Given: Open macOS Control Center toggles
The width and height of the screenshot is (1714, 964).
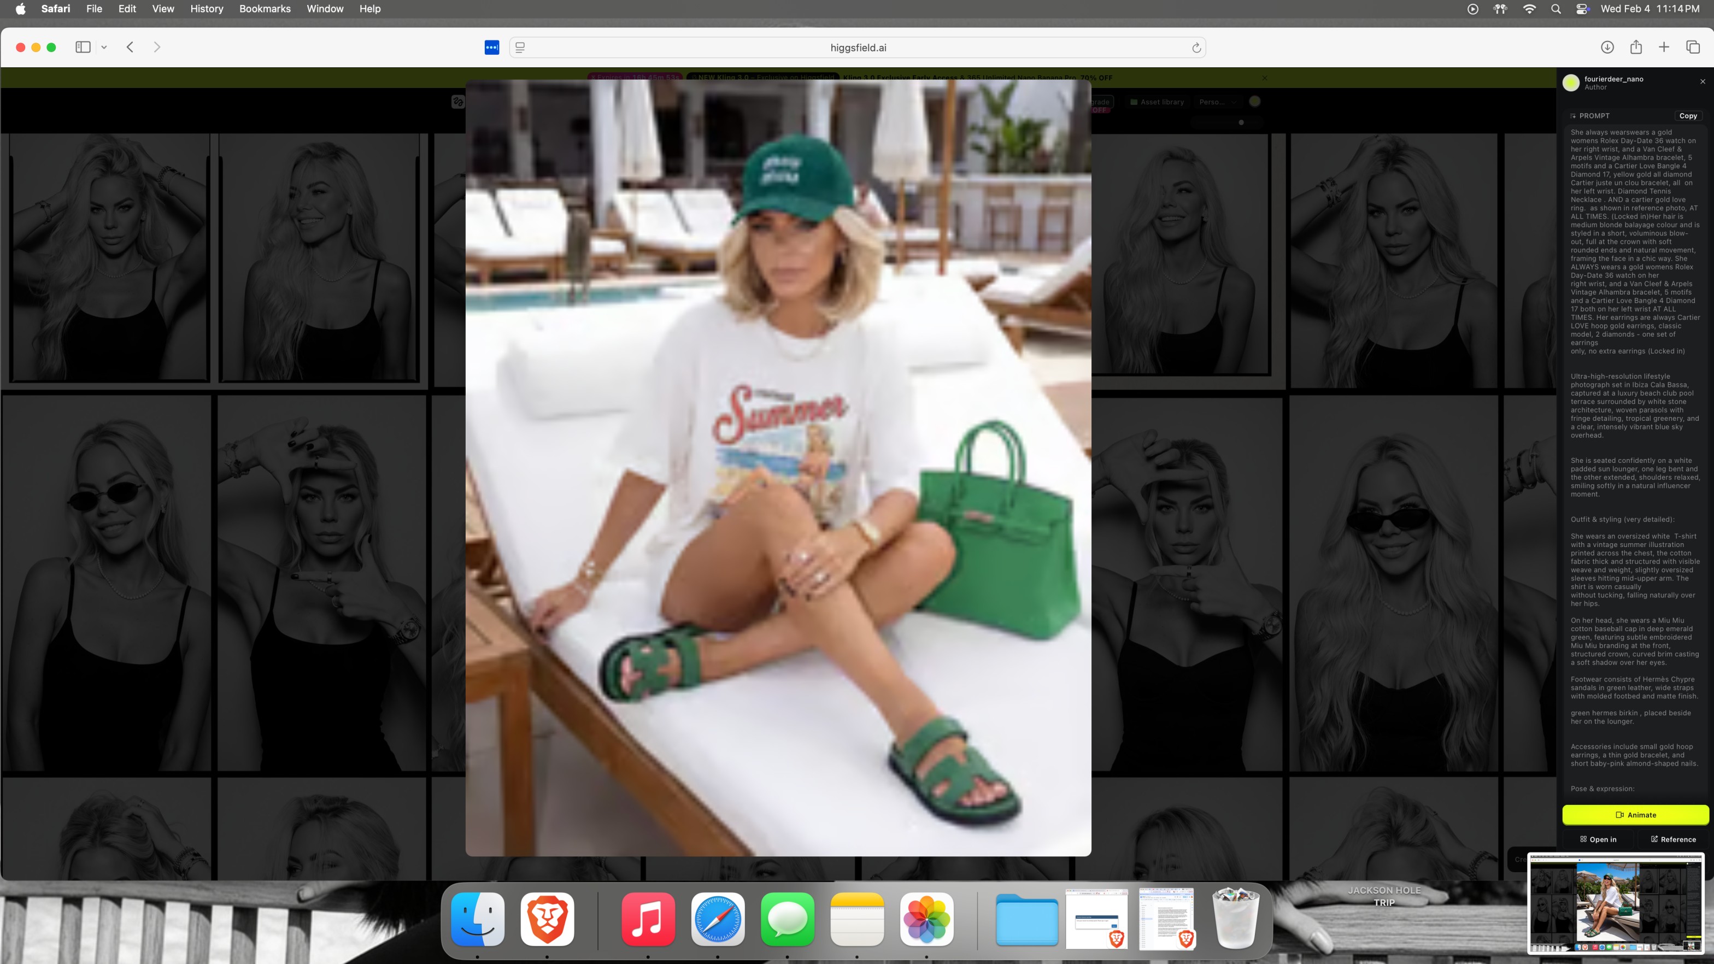Looking at the screenshot, I should 1582,9.
